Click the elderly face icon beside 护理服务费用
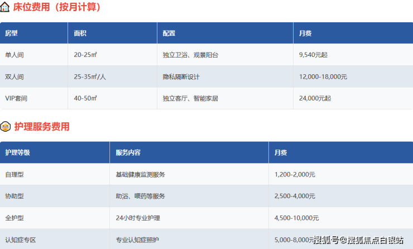This screenshot has width=413, height=249. (5, 127)
